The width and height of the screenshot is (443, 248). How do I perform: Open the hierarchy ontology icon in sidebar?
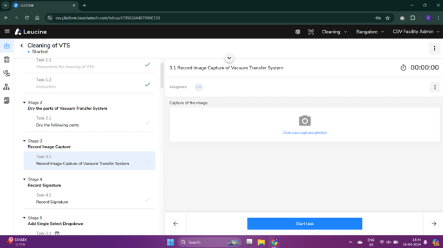click(6, 87)
